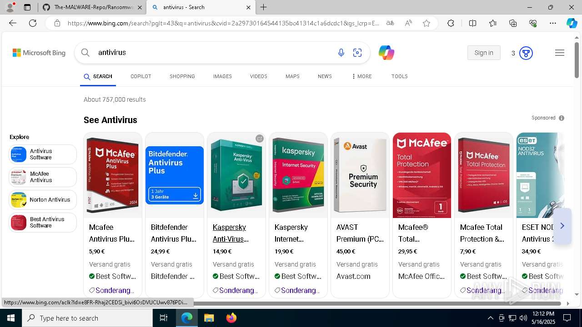This screenshot has width=582, height=327.
Task: Open the Extensions puzzle icon
Action: coord(451,23)
